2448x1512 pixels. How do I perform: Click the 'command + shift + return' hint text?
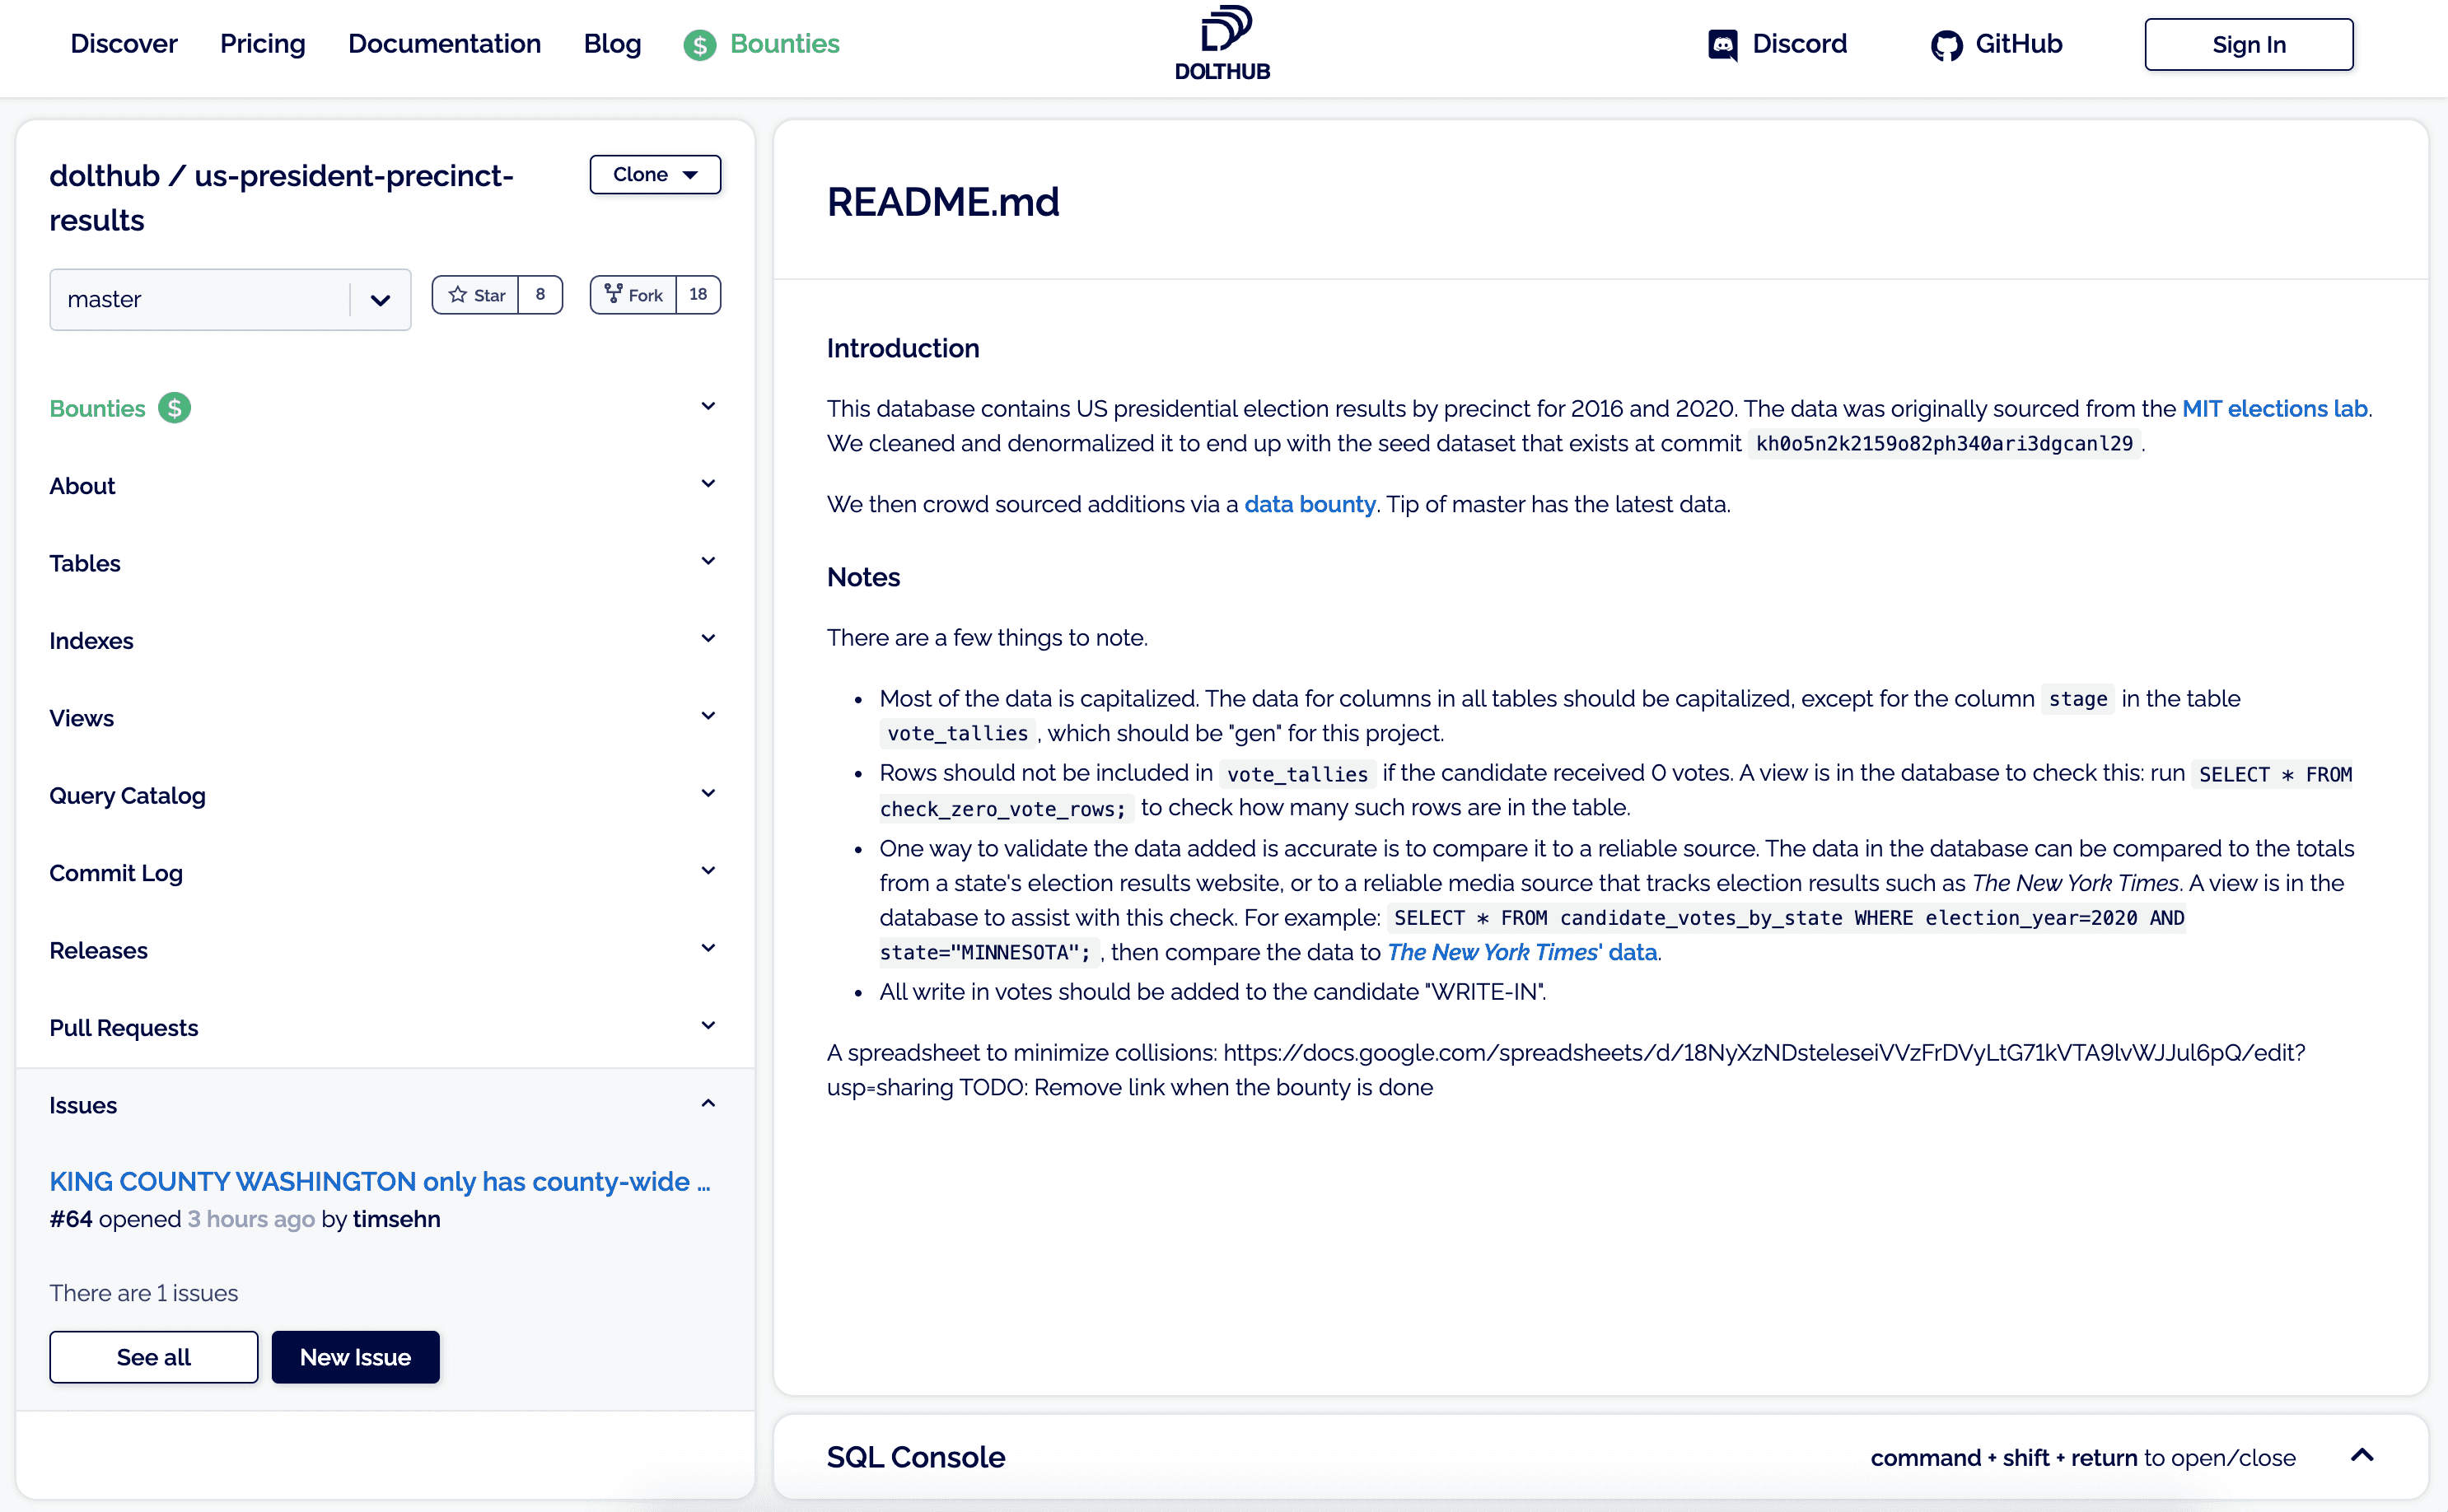[x=2004, y=1458]
